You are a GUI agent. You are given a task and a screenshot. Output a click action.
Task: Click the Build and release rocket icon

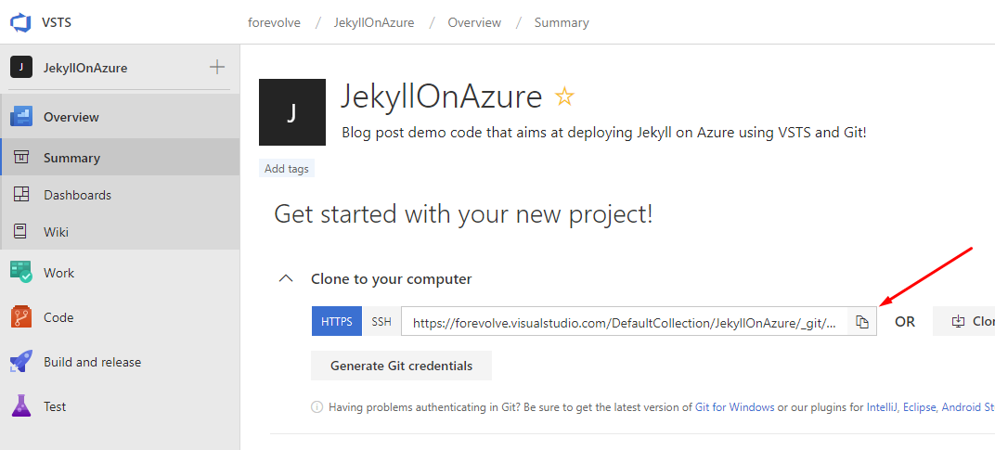click(x=21, y=362)
